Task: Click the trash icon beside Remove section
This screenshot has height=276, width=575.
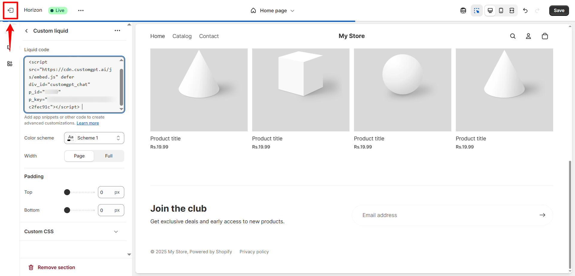Action: click(31, 267)
